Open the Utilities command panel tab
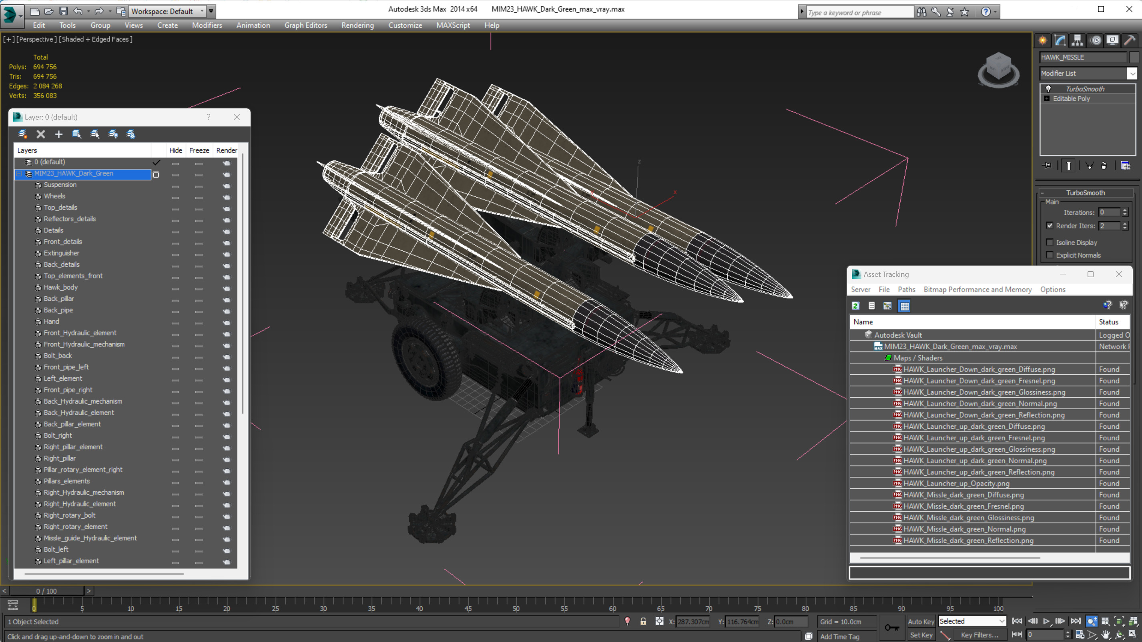 click(1130, 40)
